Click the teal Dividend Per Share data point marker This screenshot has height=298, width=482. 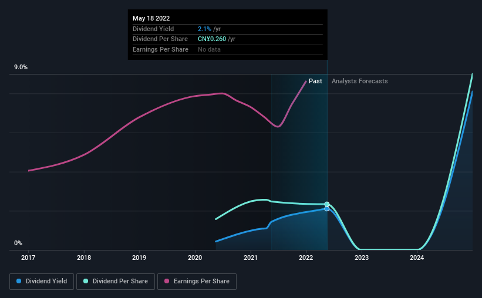(327, 204)
